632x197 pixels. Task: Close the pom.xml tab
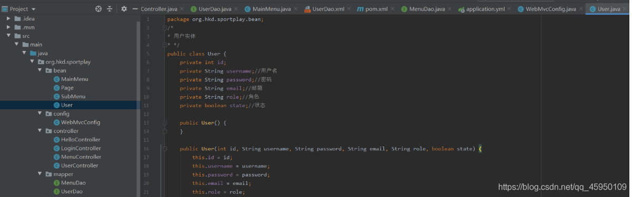[392, 9]
